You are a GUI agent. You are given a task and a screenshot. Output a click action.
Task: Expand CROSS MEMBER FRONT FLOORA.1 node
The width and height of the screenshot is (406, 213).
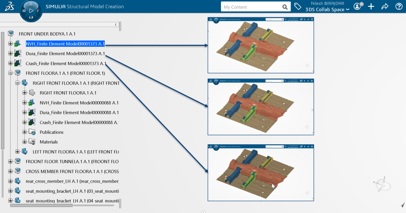[11, 171]
